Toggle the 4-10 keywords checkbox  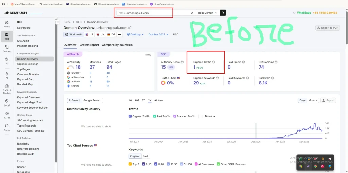(x=144, y=164)
